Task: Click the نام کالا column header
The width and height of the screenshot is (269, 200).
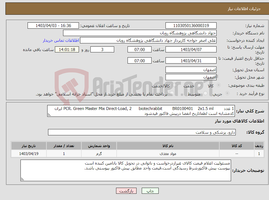Action: click(x=168, y=146)
